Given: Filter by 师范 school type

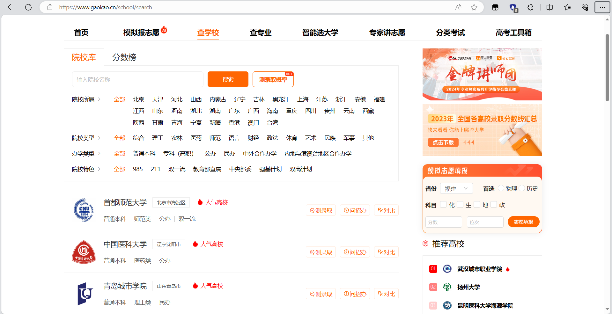Looking at the screenshot, I should (x=215, y=138).
